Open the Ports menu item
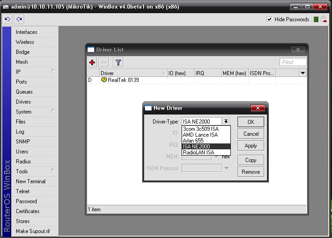332x238 pixels. [x=35, y=82]
